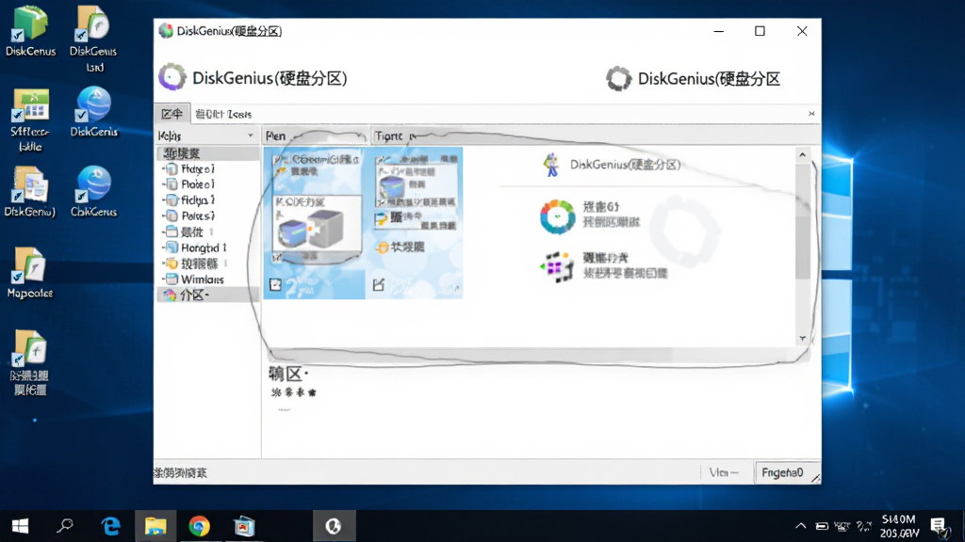
Task: Open the green DiskCenus box desktop icon
Action: tap(29, 32)
